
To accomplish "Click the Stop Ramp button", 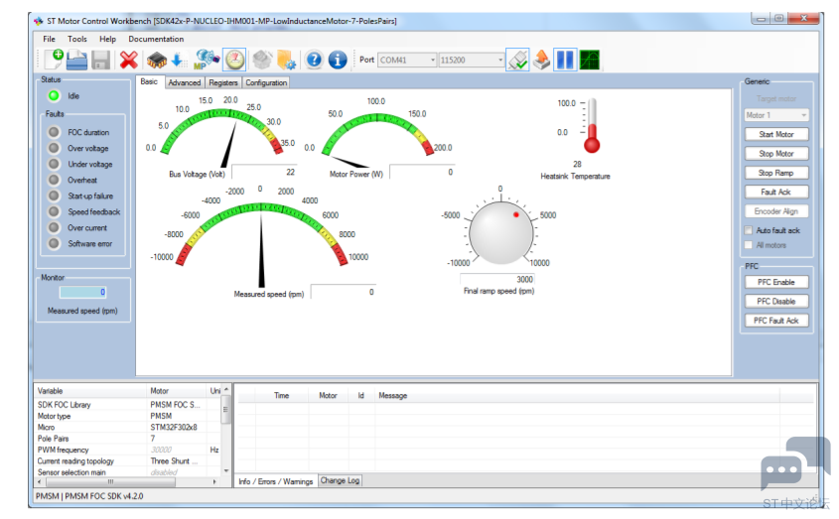I will pyautogui.click(x=776, y=173).
